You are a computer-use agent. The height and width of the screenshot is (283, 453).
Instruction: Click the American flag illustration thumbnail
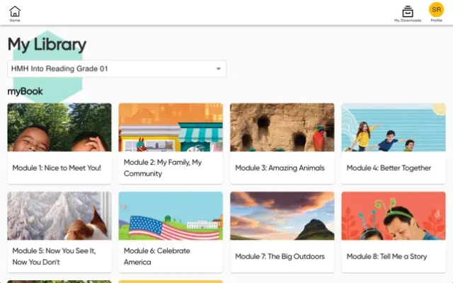pyautogui.click(x=171, y=216)
